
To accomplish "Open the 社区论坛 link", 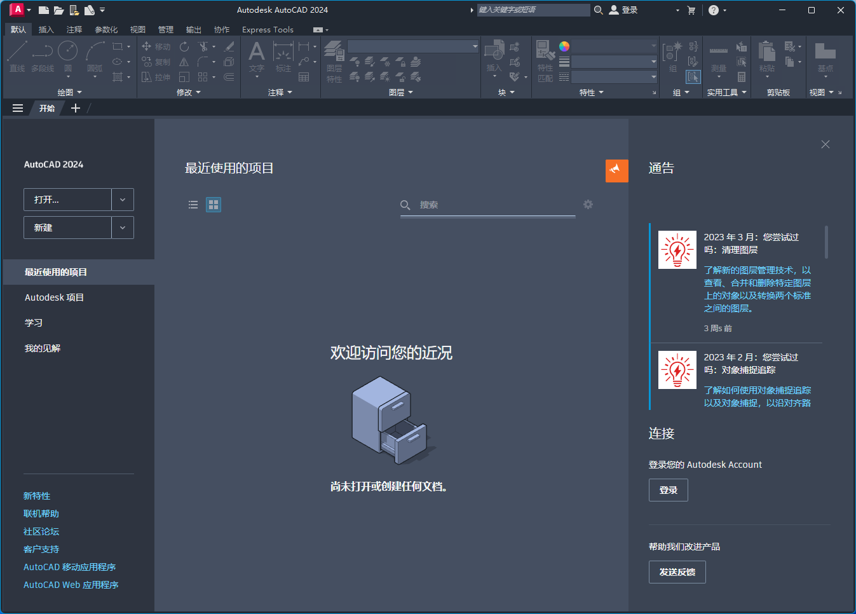I will pos(41,531).
